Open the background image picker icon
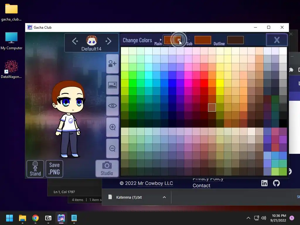Viewport: 300px width, 225px height. [x=112, y=85]
